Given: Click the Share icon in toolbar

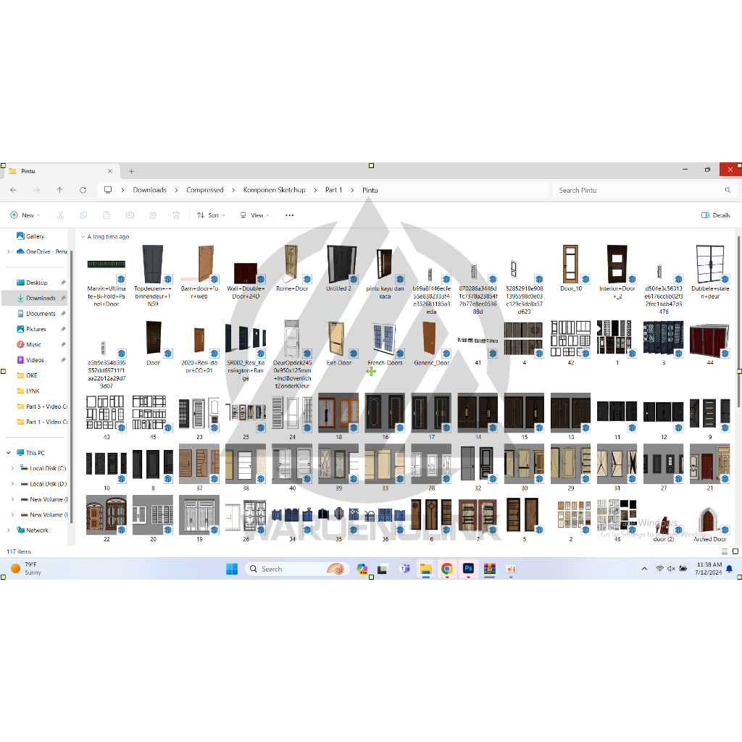Looking at the screenshot, I should tap(153, 215).
